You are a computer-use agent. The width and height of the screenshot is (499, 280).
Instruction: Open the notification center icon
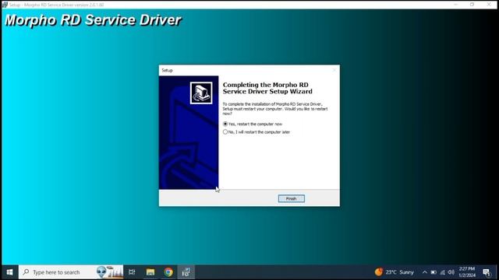(487, 272)
